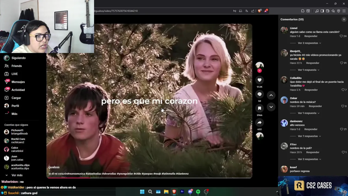This screenshot has height=196, width=348.
Task: Expand 7 replies under danivennz's comment
Action: [309, 136]
